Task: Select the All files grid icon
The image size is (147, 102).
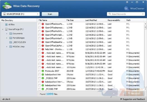Action: click(x=6, y=25)
